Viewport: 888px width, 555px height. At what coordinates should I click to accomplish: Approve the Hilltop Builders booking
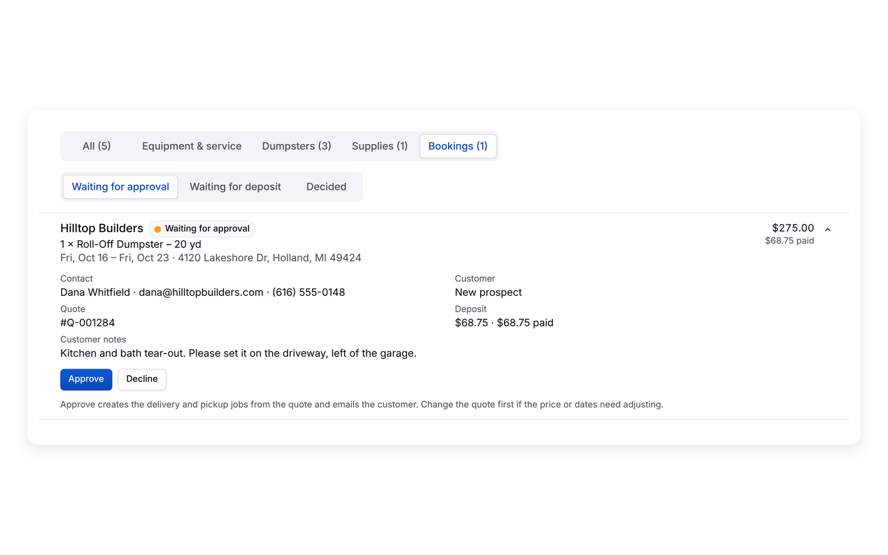tap(86, 379)
